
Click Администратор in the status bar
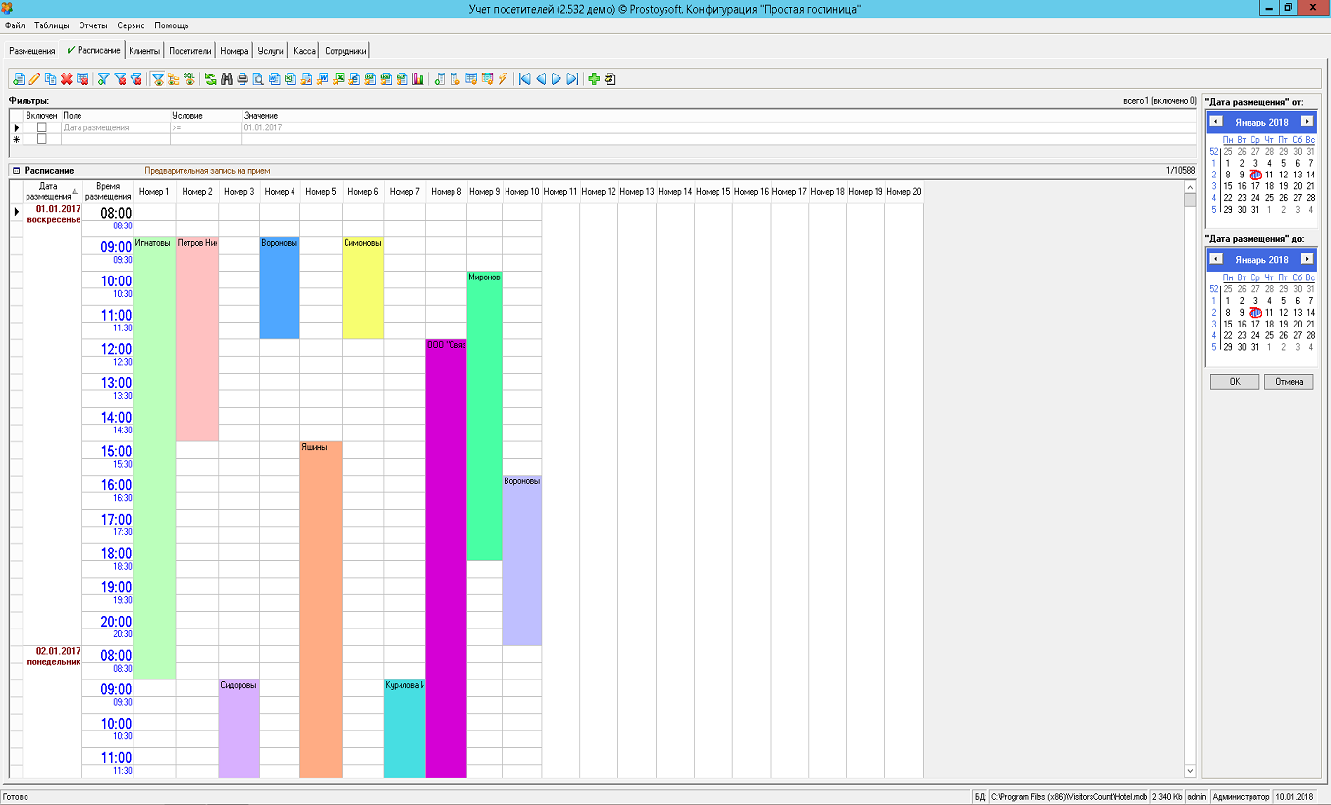(1241, 797)
